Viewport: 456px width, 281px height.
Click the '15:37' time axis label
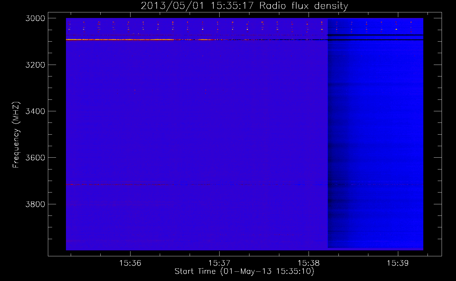click(x=219, y=263)
